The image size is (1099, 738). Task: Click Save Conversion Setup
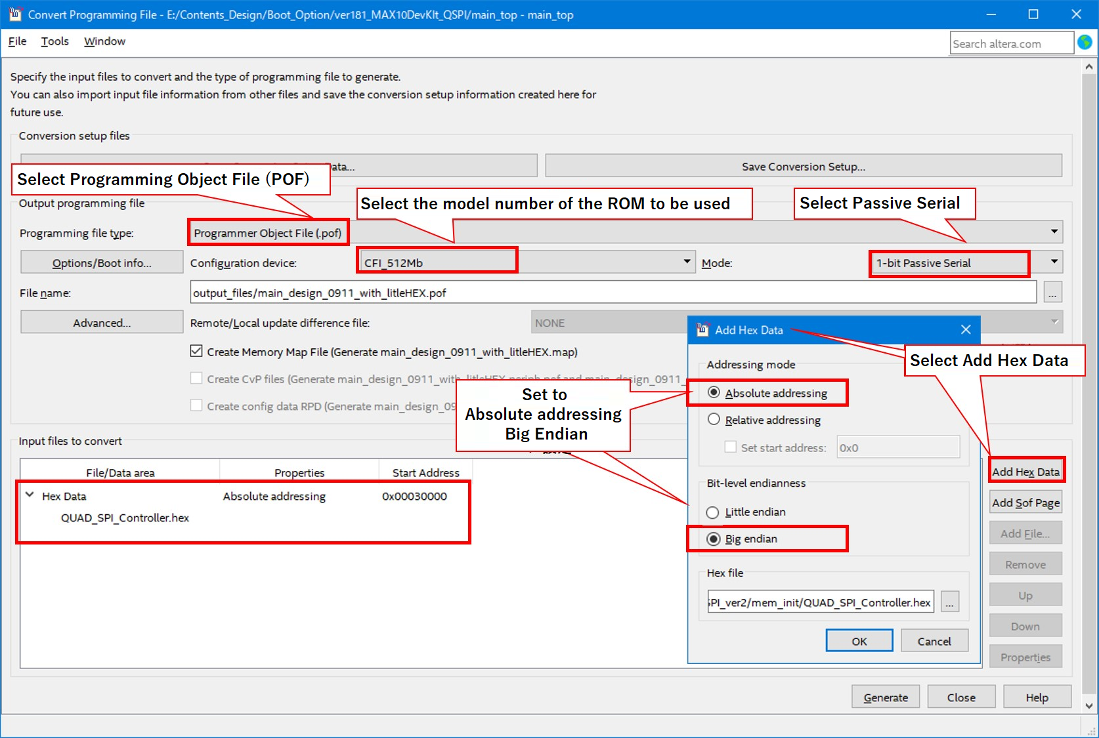click(802, 166)
